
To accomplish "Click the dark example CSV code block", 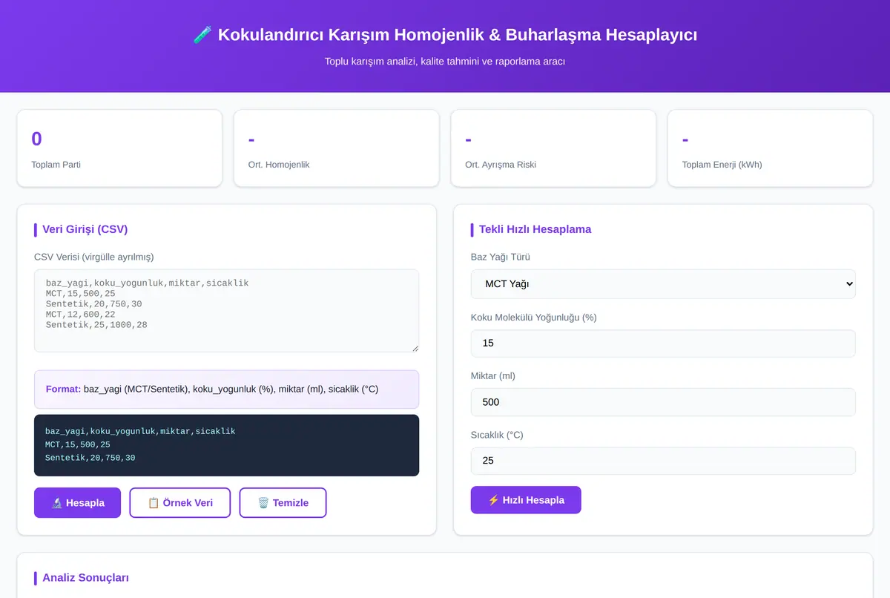I will click(x=226, y=445).
